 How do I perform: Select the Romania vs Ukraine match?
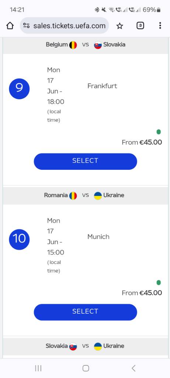pos(85,312)
